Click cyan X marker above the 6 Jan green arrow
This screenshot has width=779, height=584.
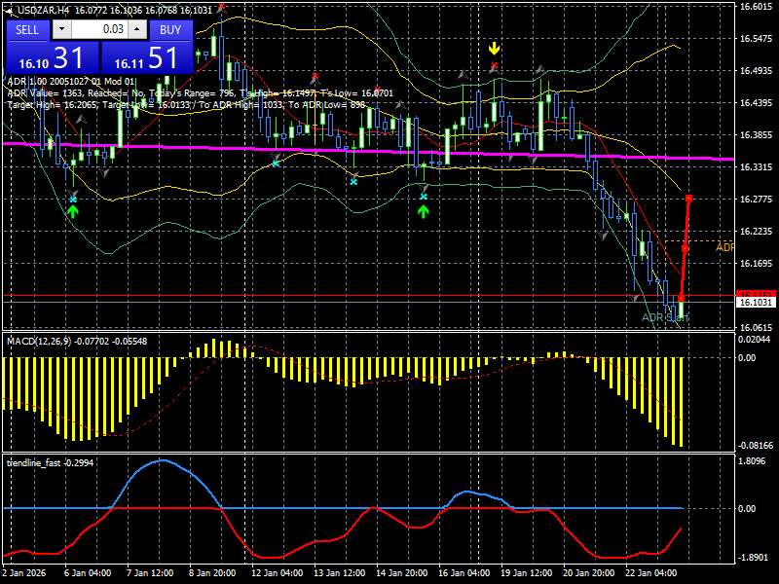click(73, 200)
